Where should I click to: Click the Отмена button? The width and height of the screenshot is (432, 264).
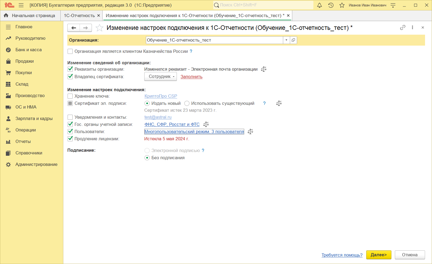tap(410, 255)
